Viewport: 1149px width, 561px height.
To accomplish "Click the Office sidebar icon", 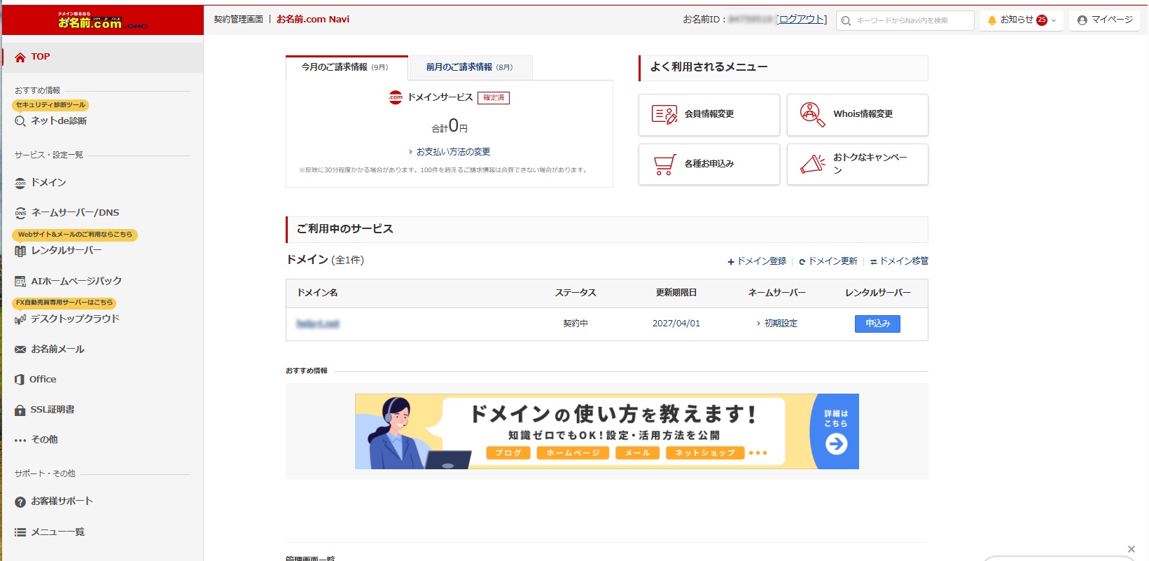I will pos(20,380).
